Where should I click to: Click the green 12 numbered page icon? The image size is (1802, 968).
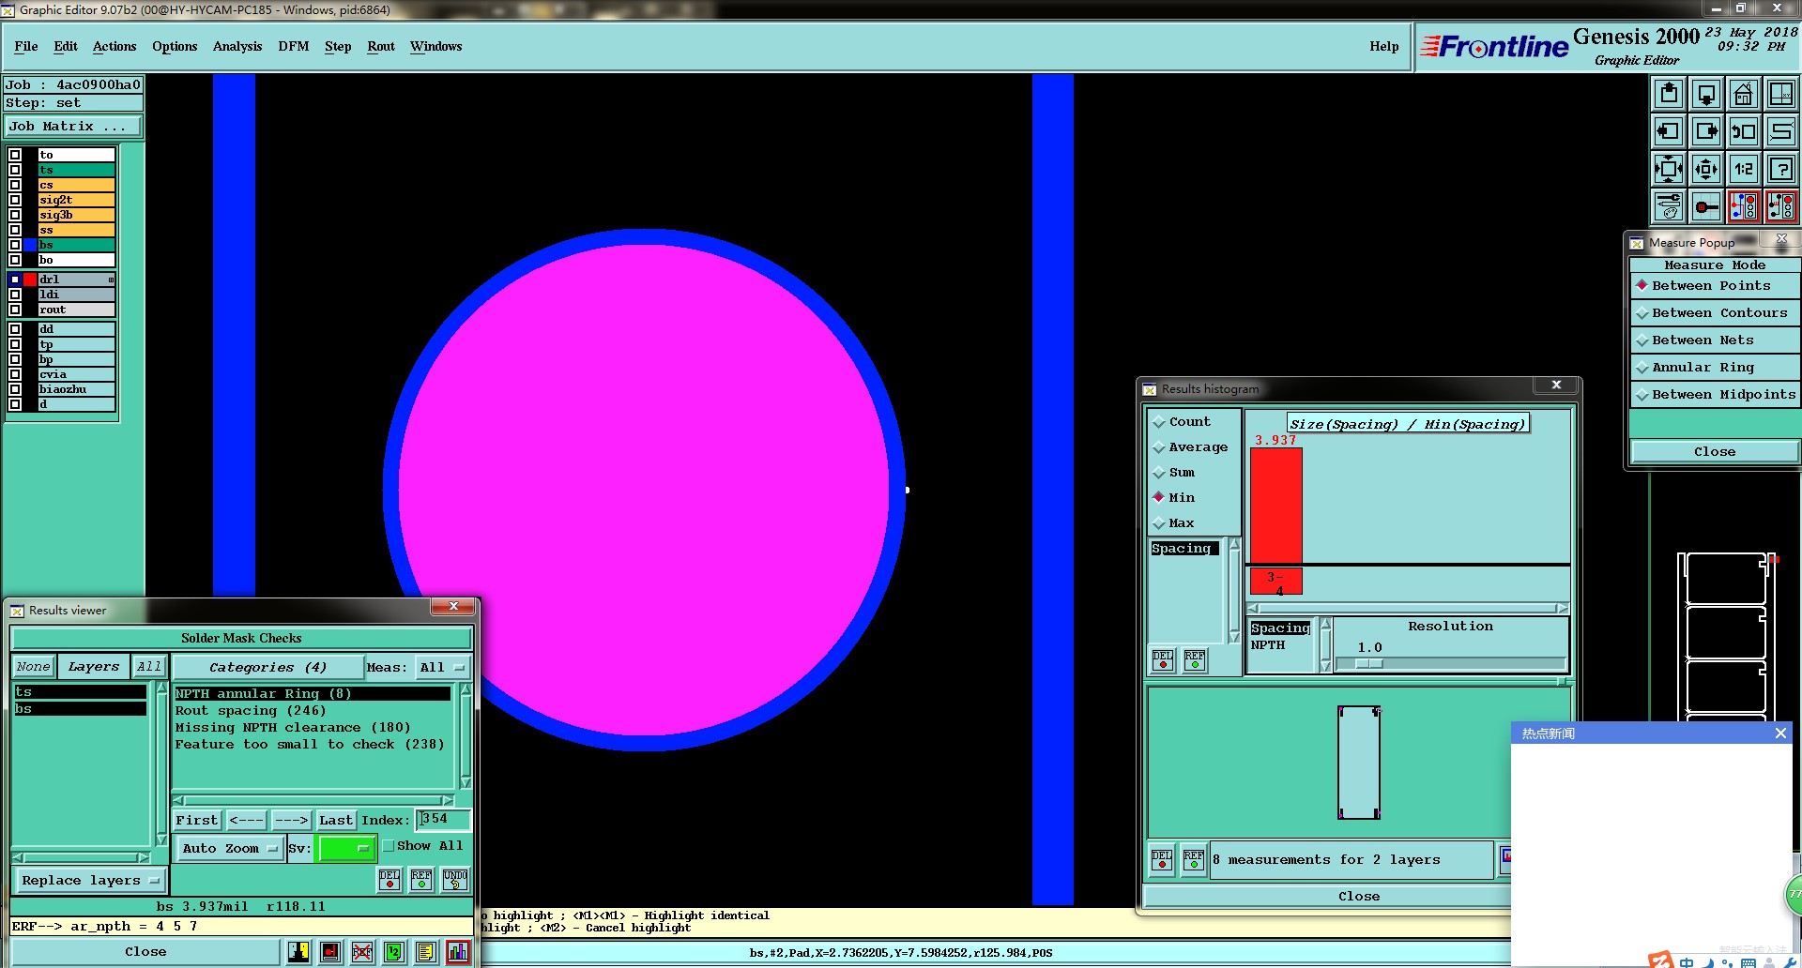[x=394, y=952]
